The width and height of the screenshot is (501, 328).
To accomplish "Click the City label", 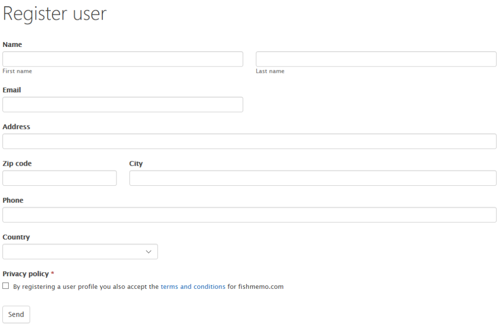I will point(136,163).
